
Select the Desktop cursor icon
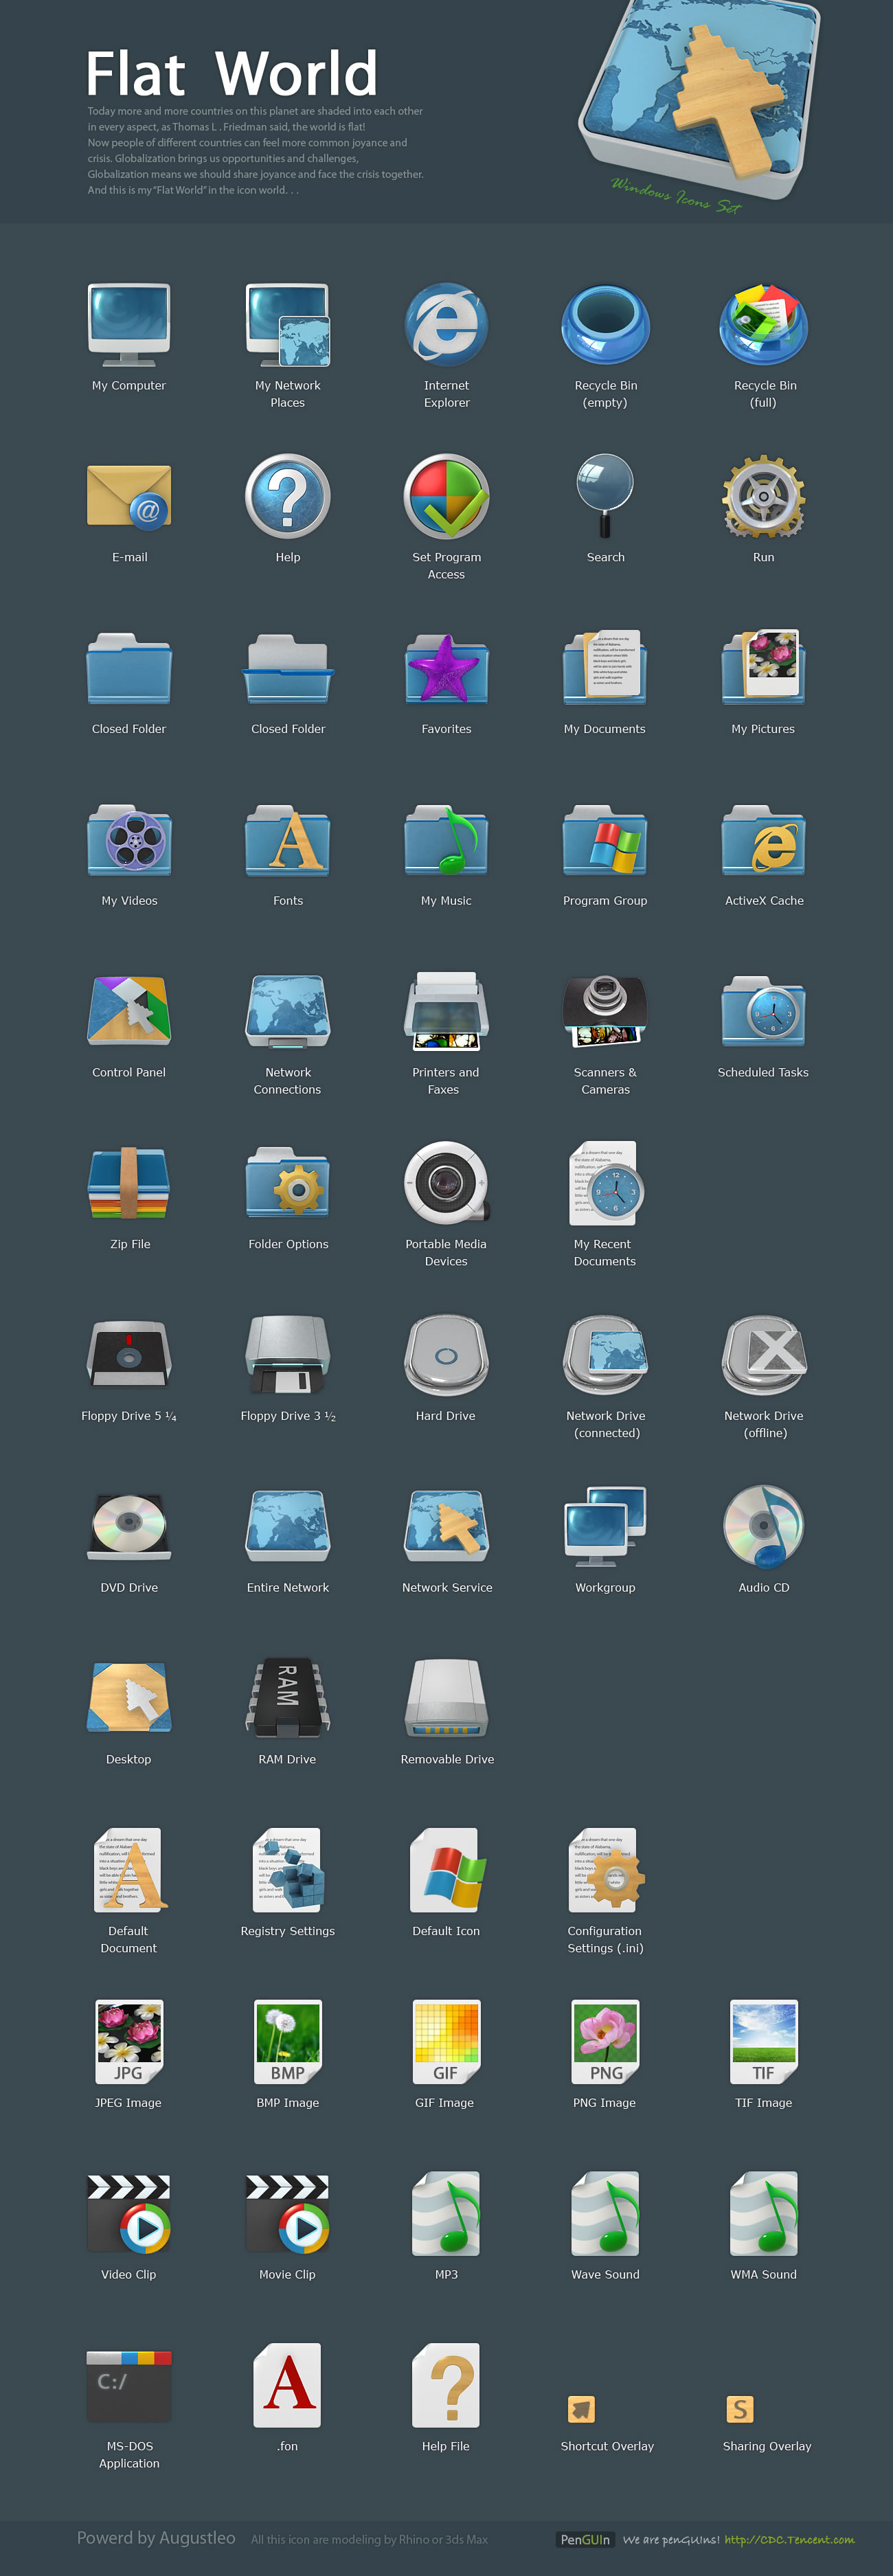129,1697
